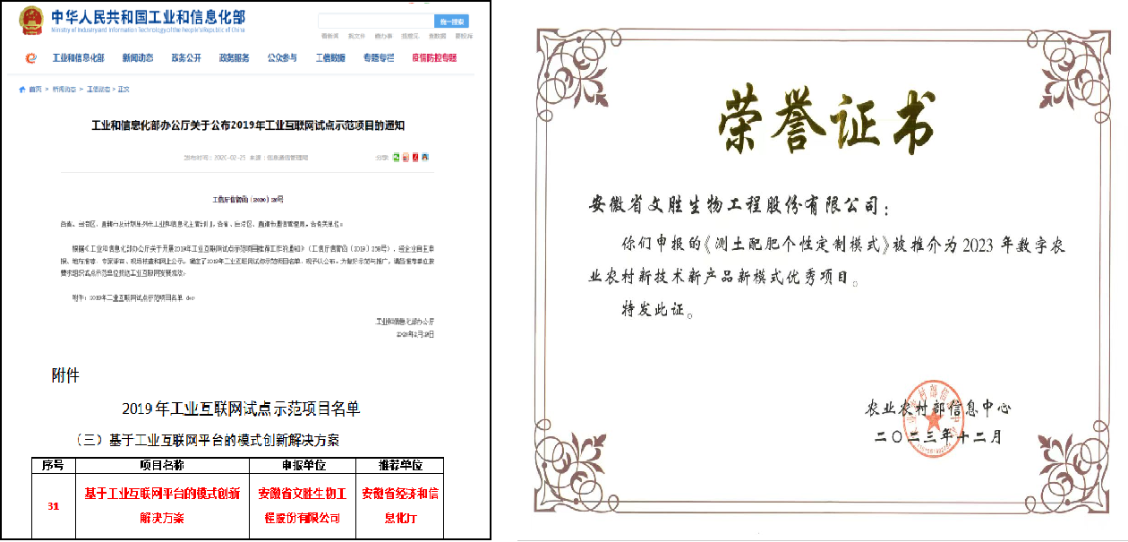Click the home icon in breadcrumb
The height and width of the screenshot is (542, 1128).
click(22, 90)
